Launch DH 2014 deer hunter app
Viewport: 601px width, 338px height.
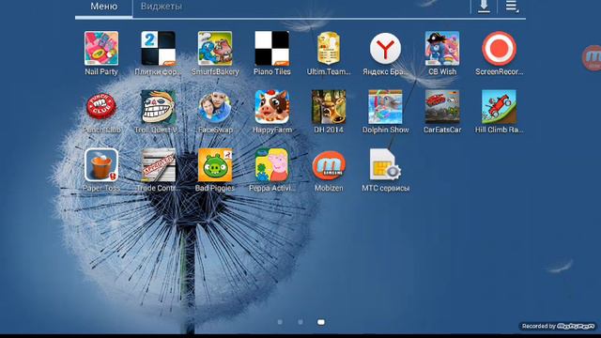coord(329,107)
